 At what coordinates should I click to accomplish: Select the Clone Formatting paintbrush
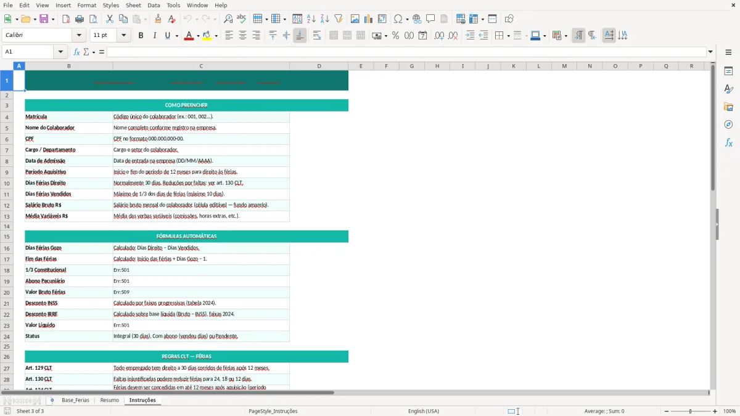click(158, 19)
